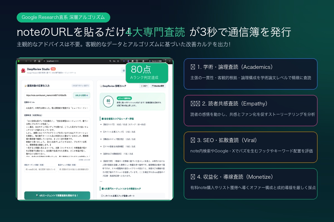Open 1. タイトル＆導入フック監査レポート row

pos(132,196)
